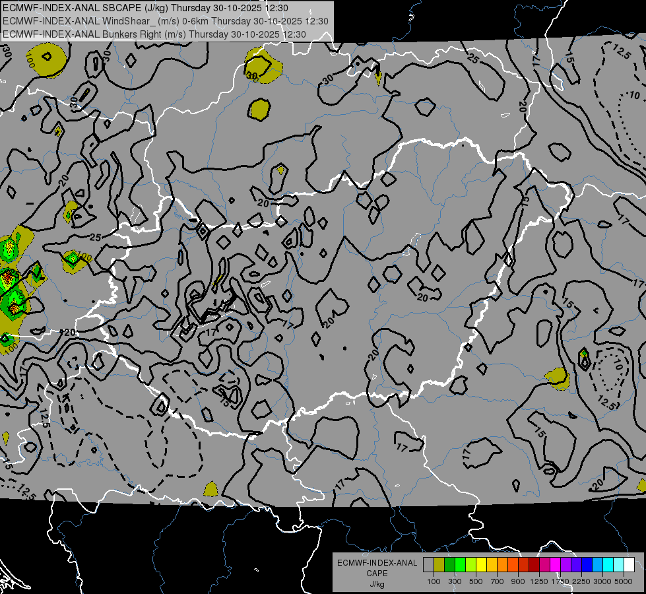Click the Bunkers Right (m/s) title line
Screen dimensions: 646x594
tap(154, 34)
